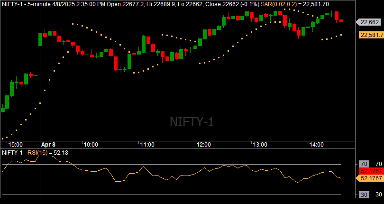Click the tall green gap-up candle at Apr 8 open
This screenshot has height=204, width=384.
coord(40,39)
